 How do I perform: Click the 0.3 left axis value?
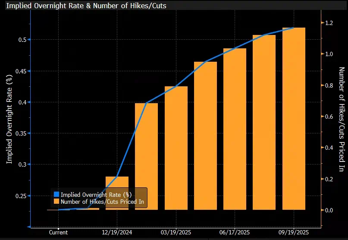[x=22, y=164]
